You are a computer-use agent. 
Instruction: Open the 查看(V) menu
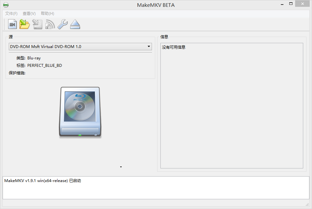(x=29, y=14)
